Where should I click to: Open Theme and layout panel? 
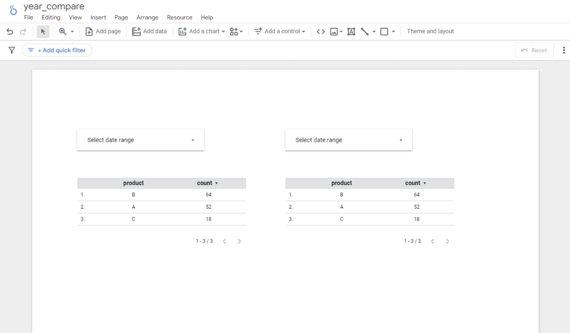430,32
